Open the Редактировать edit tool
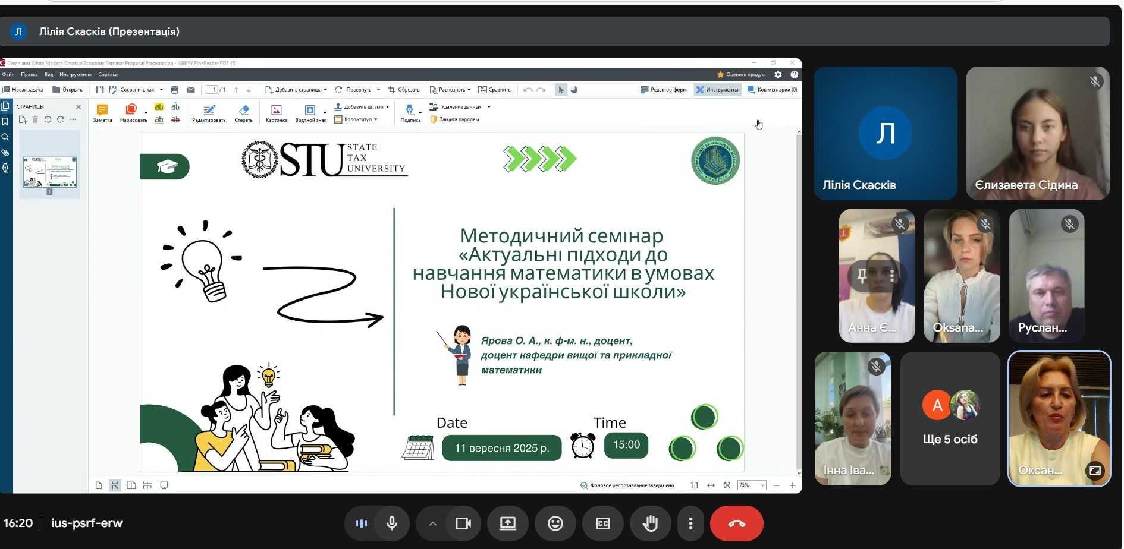Viewport: 1124px width, 549px height. coord(209,113)
